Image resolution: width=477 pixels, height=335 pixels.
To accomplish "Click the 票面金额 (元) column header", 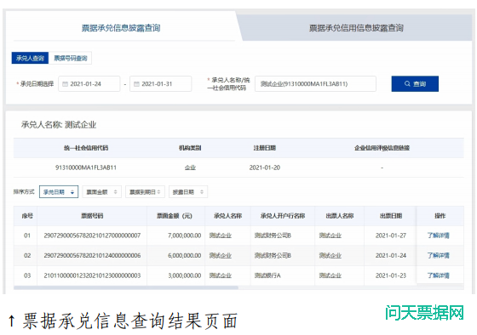I will pyautogui.click(x=175, y=216).
